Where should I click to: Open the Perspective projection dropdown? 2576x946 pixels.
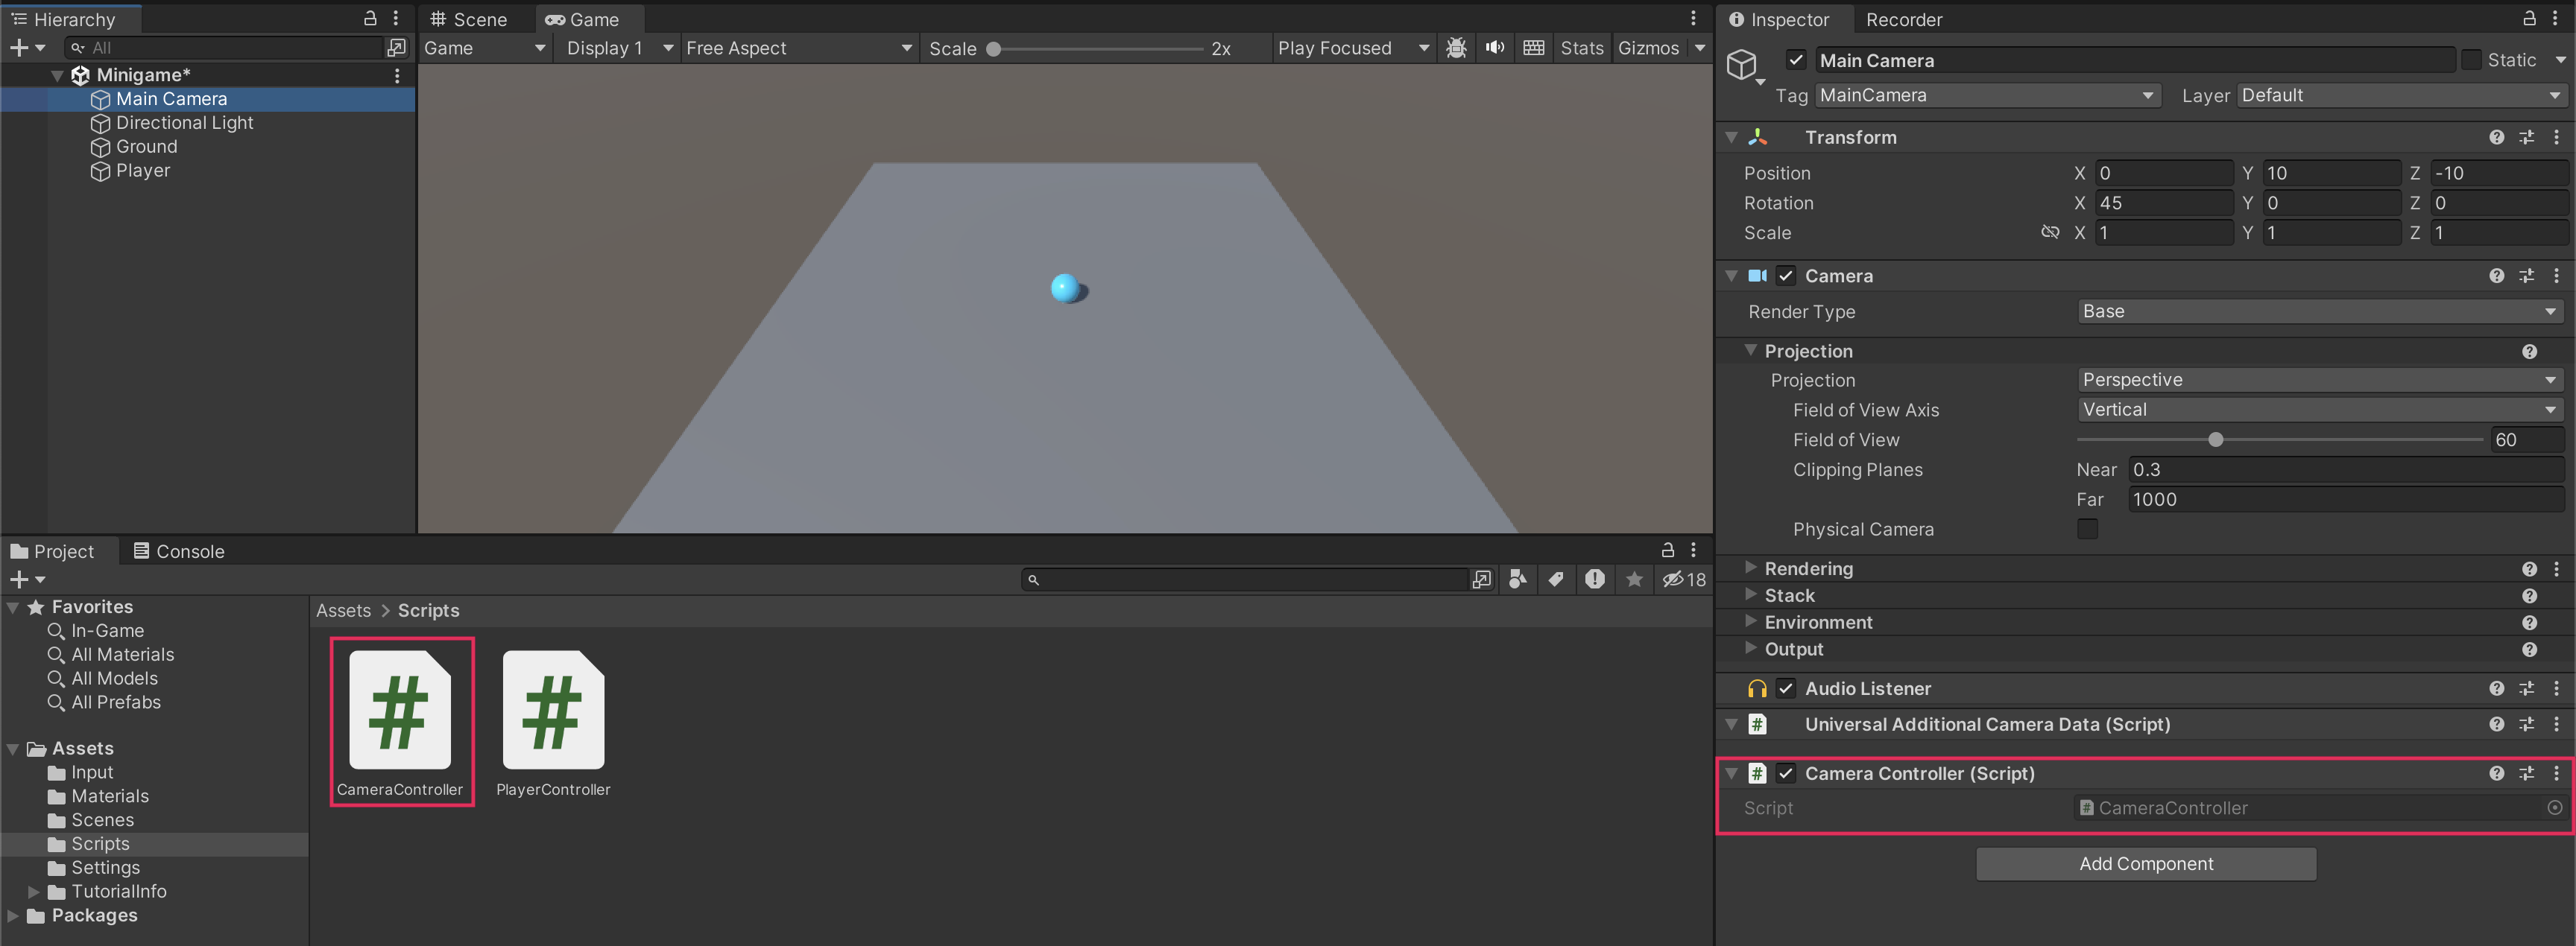pos(2319,380)
